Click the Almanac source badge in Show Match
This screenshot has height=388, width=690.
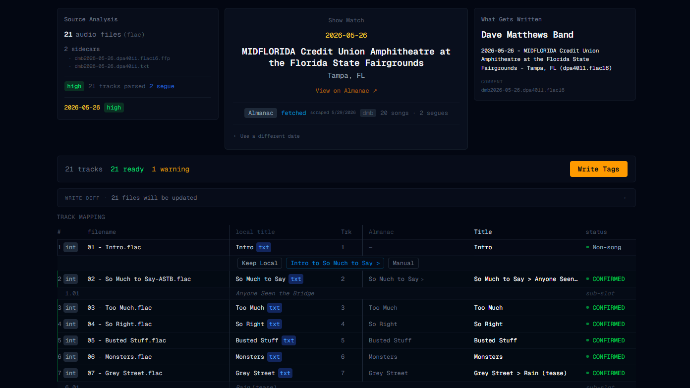pos(261,113)
